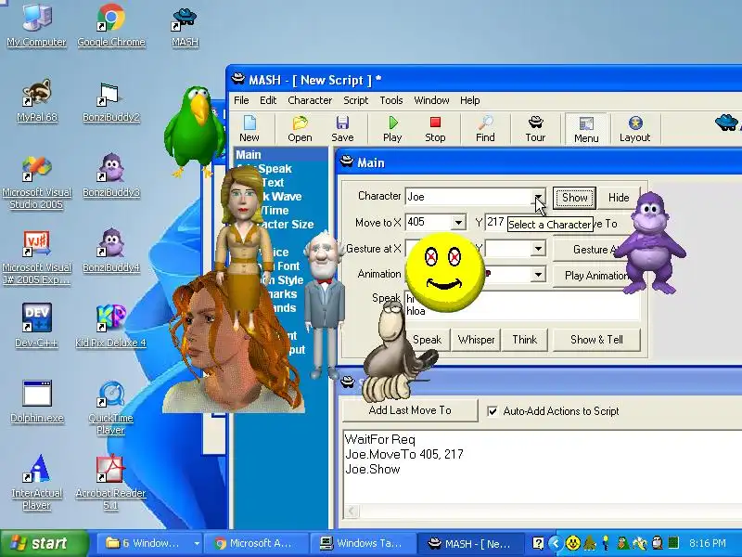
Task: Open the File menu
Action: click(241, 100)
